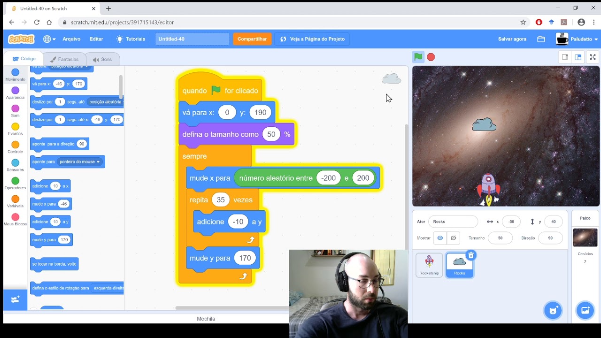Select the Controle block category
This screenshot has height=338, width=601.
click(15, 147)
